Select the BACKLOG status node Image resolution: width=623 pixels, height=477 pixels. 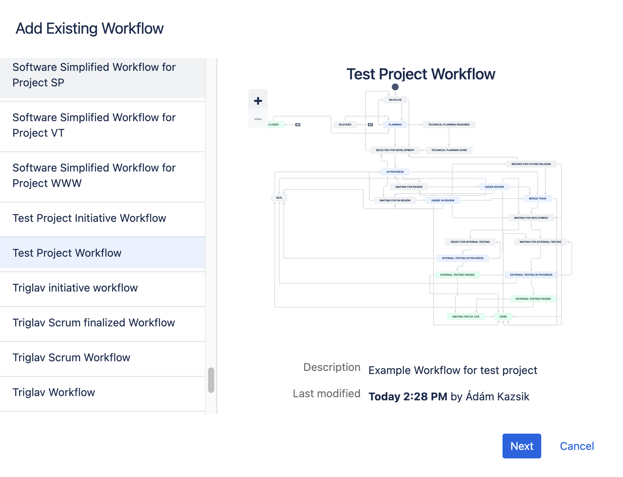pos(395,100)
